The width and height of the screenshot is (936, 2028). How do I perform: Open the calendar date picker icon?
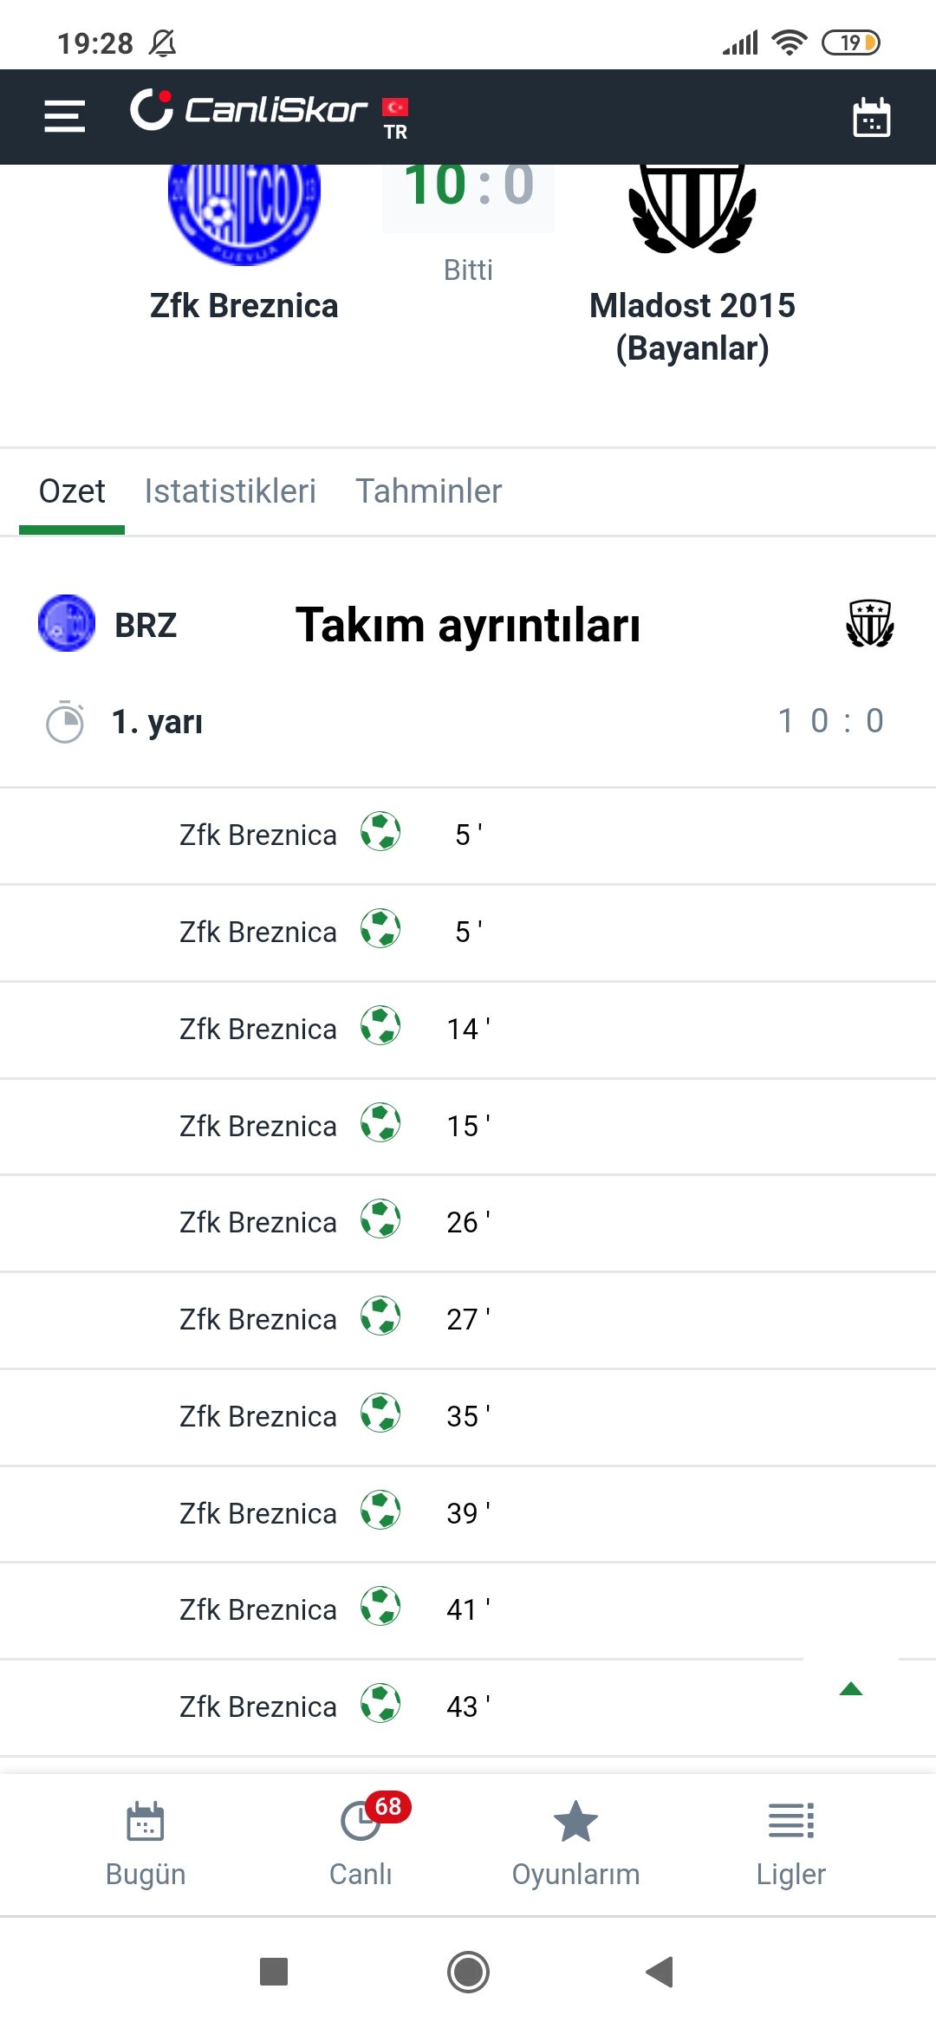871,117
